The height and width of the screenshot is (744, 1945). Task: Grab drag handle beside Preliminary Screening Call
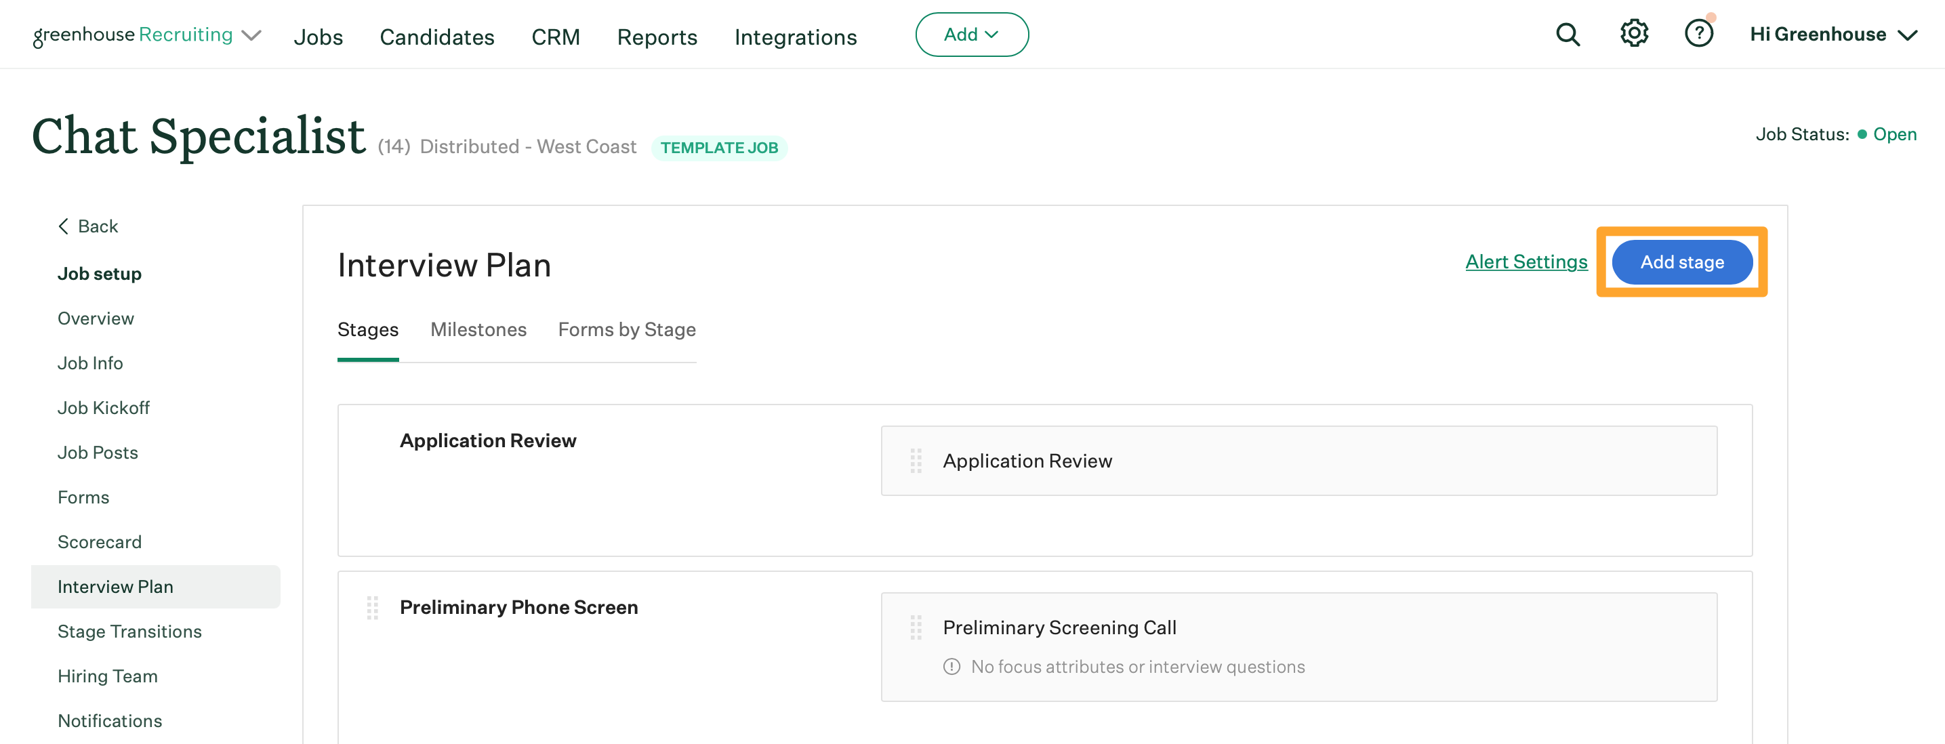click(x=916, y=628)
